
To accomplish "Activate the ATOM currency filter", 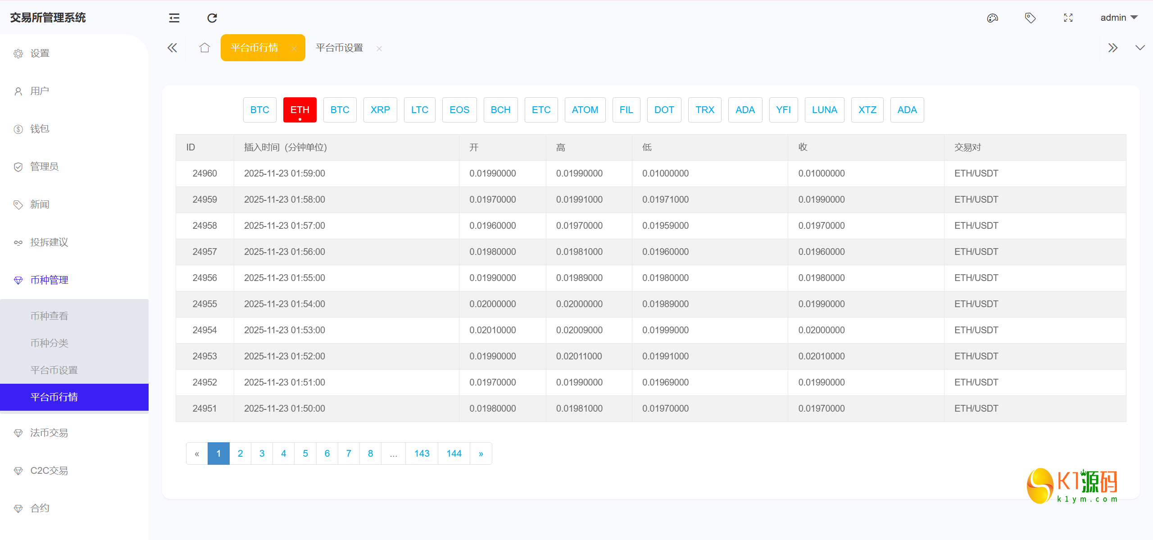I will coord(585,109).
